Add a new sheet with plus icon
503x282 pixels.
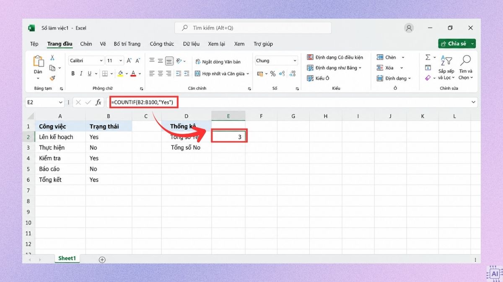102,259
